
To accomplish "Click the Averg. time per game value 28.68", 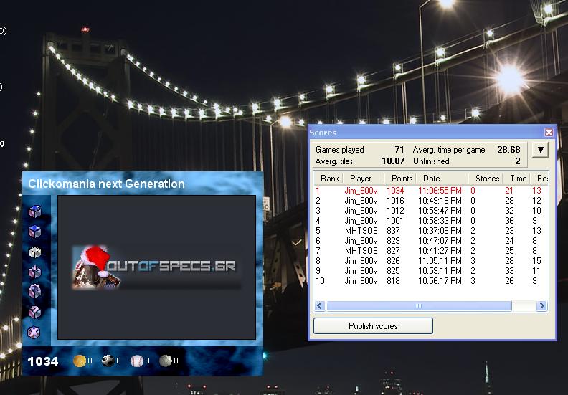I will (508, 150).
